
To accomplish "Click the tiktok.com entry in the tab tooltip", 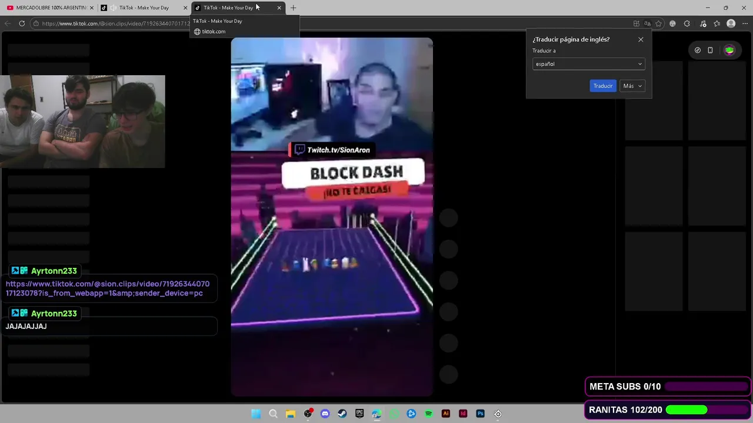I will point(214,32).
